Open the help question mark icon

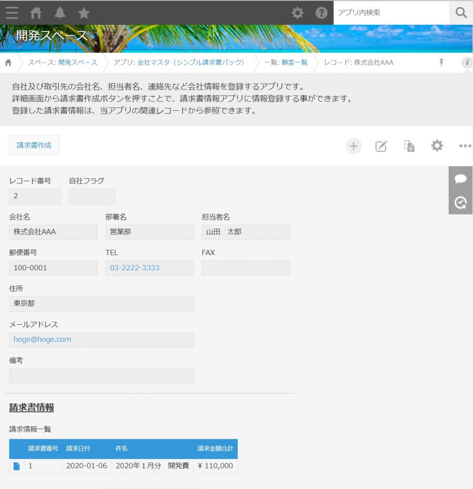pyautogui.click(x=322, y=13)
